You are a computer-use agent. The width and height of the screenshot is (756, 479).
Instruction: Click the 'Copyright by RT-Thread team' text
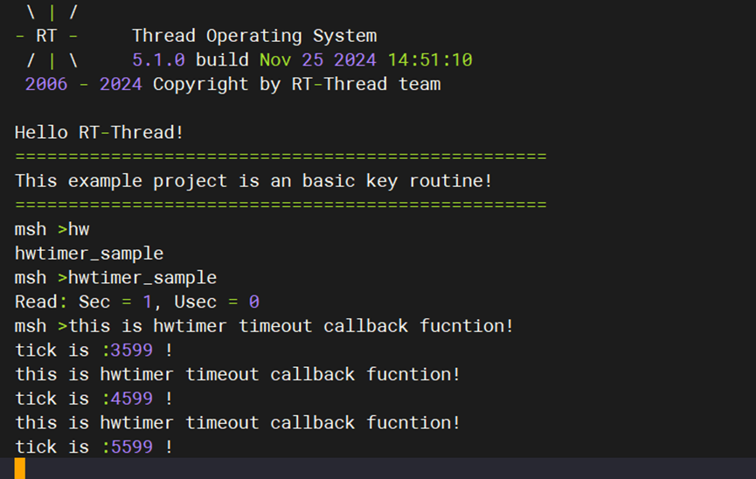click(296, 85)
